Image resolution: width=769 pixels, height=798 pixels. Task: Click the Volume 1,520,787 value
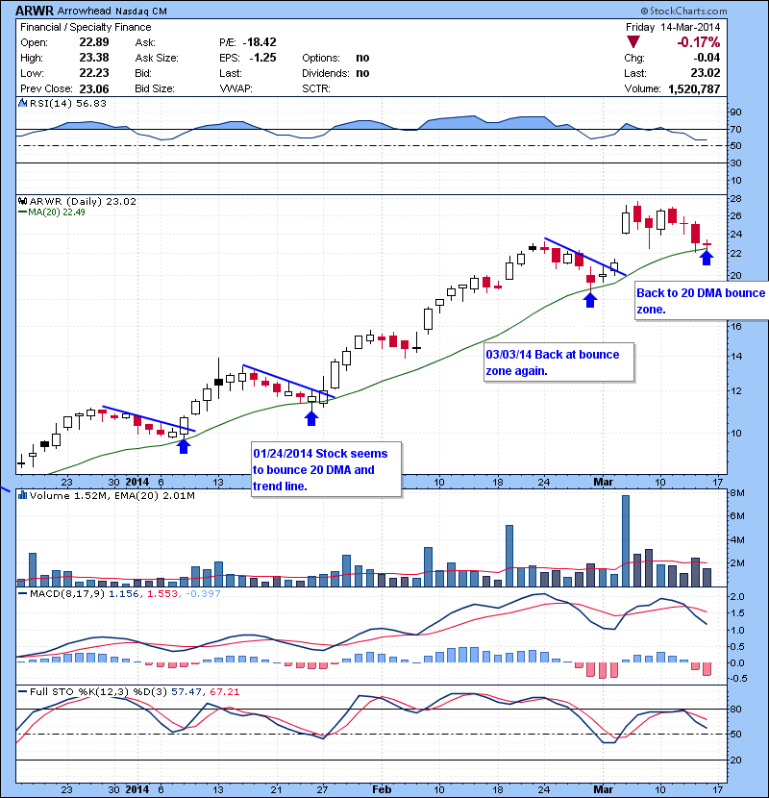tap(694, 89)
